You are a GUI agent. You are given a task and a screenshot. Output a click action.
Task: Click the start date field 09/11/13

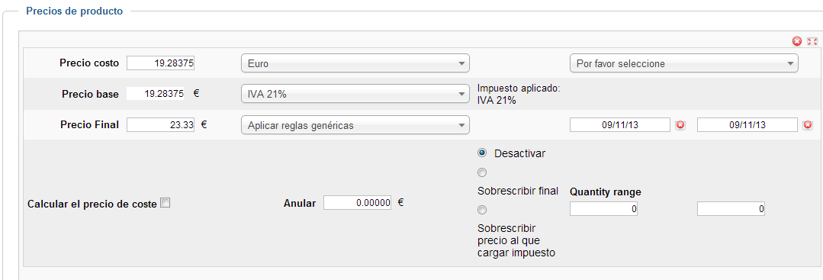pos(620,125)
